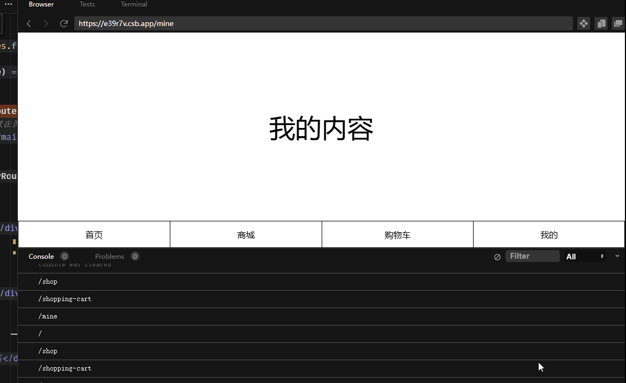Click the diamond-grid icon beside the address bar
Viewport: 626px width, 383px height.
[584, 23]
